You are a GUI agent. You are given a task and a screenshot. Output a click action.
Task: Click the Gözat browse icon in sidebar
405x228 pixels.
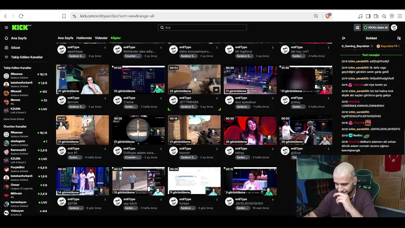point(6,47)
